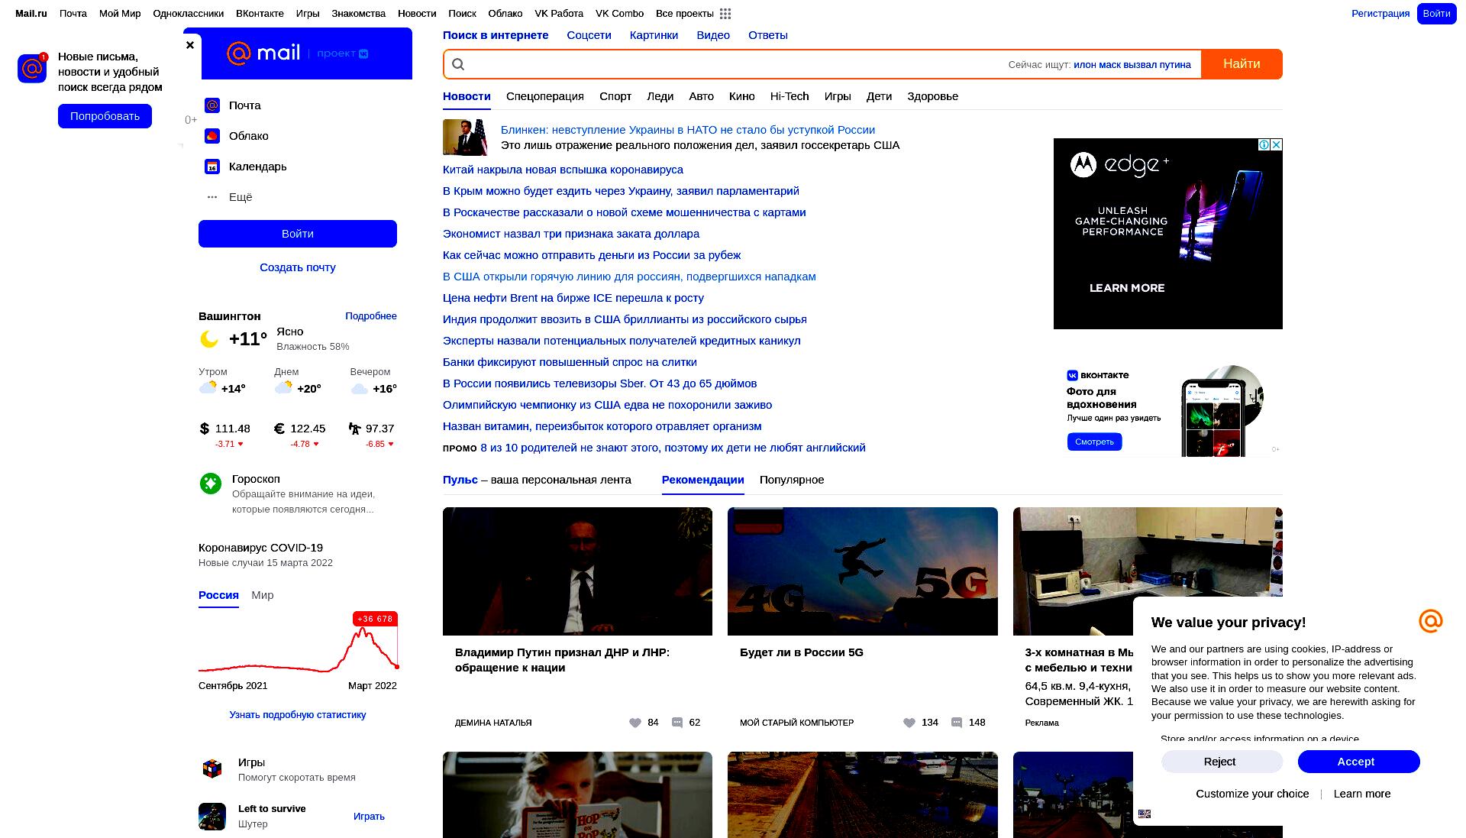Screen dimensions: 1466x838
Task: Reject cookies in privacy popup
Action: coord(1222,762)
